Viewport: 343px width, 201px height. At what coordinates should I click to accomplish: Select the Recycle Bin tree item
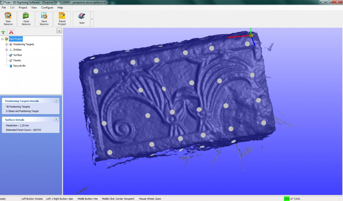click(19, 66)
